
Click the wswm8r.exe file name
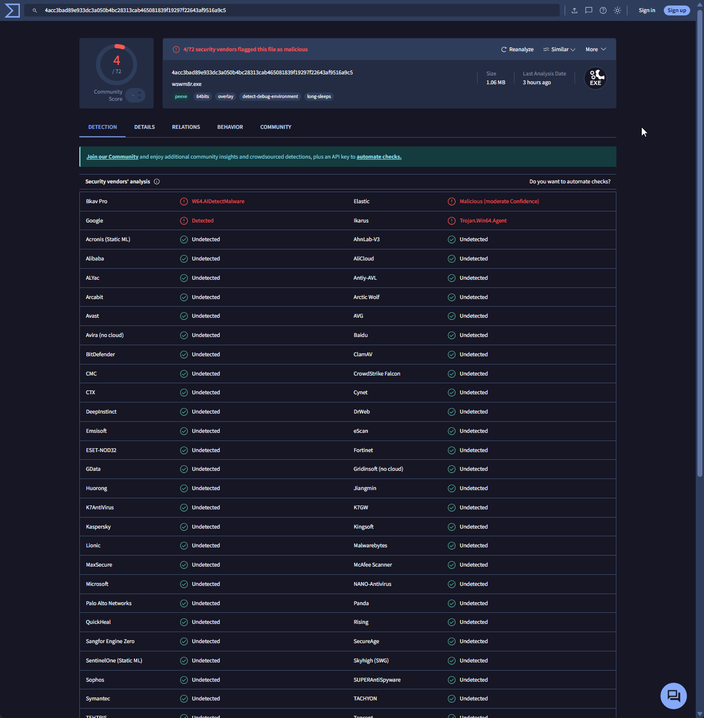point(187,84)
